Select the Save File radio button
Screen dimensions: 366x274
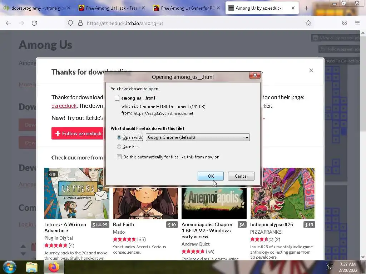pos(119,147)
